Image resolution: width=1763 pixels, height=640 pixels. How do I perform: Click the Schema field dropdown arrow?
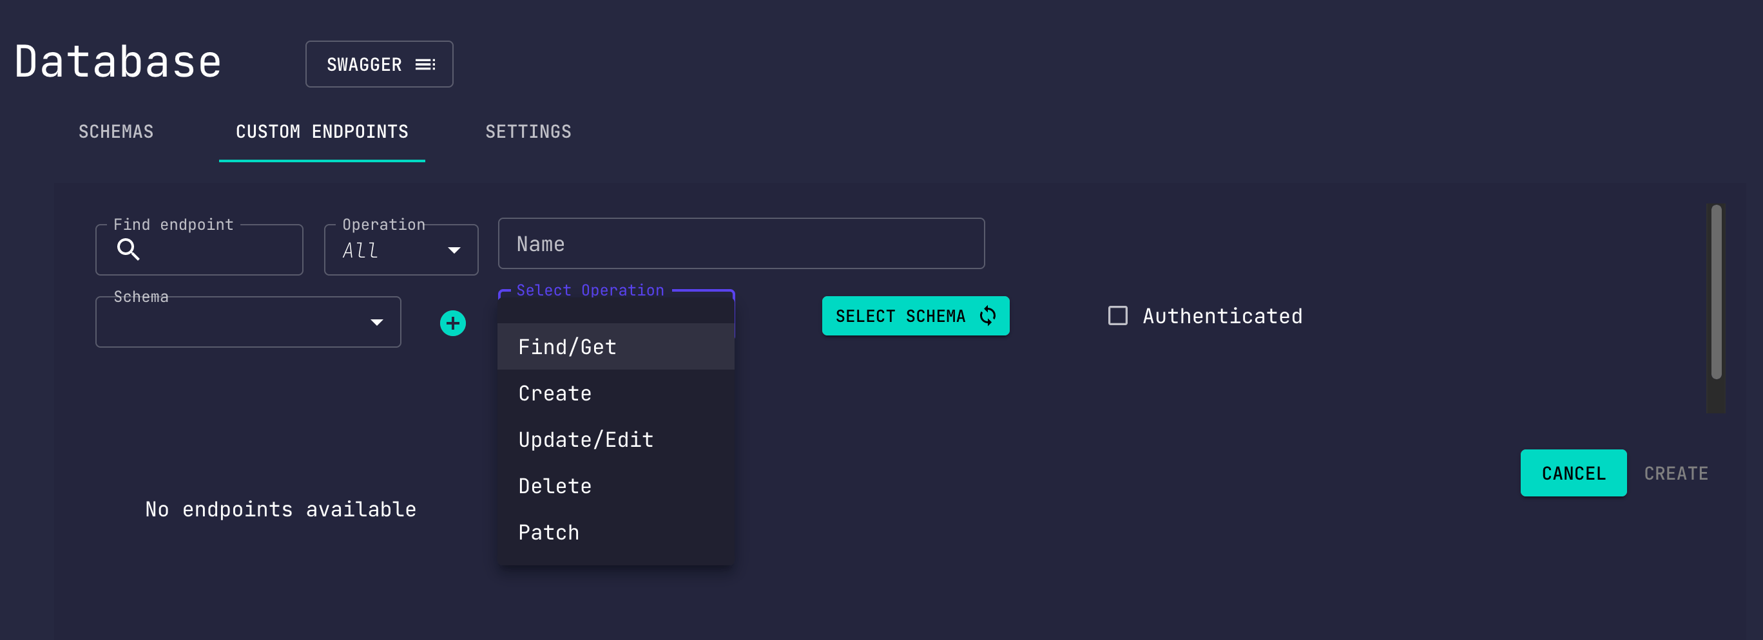(376, 322)
